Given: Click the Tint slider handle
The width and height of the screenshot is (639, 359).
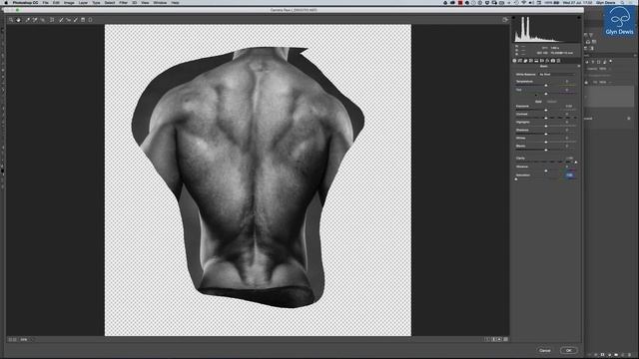Looking at the screenshot, I should [x=546, y=94].
